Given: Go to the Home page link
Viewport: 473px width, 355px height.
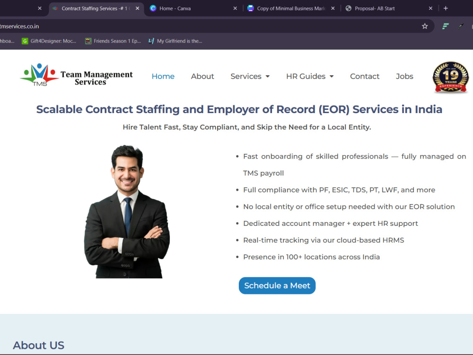Looking at the screenshot, I should [x=163, y=76].
